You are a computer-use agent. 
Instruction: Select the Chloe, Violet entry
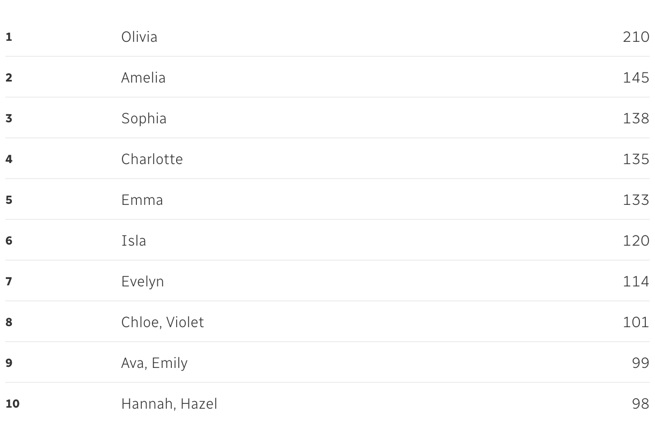pos(163,322)
